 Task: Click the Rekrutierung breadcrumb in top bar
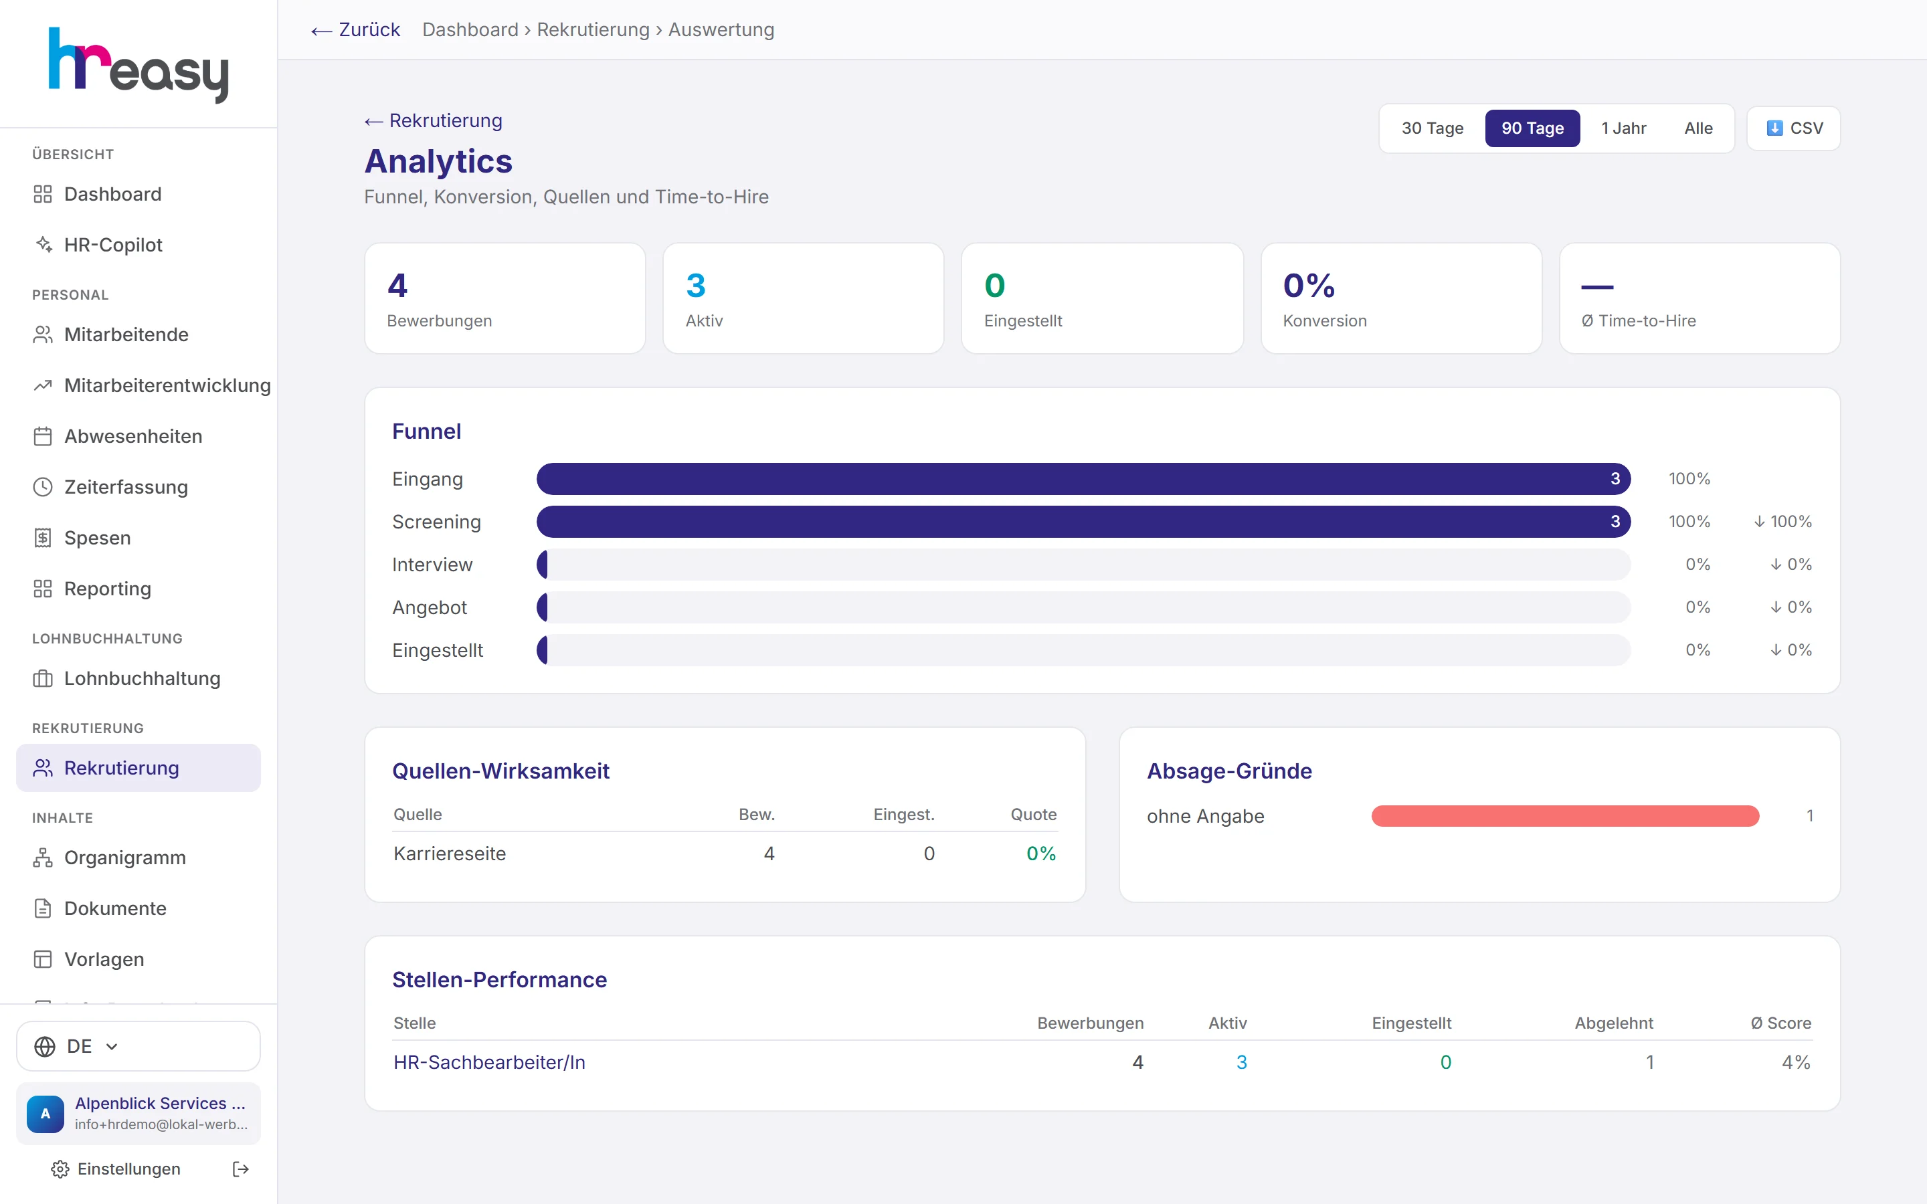[593, 29]
